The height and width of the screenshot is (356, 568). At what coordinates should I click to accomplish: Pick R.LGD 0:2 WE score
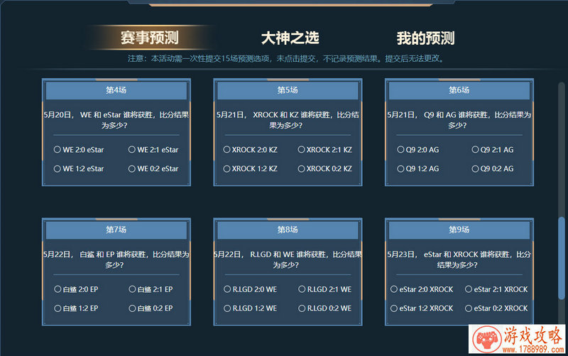(x=302, y=309)
